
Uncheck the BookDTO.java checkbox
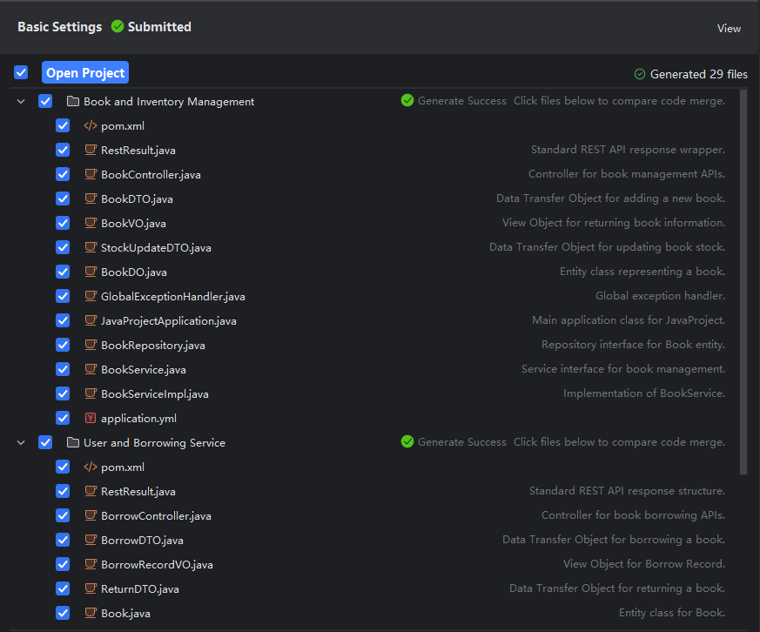point(63,199)
